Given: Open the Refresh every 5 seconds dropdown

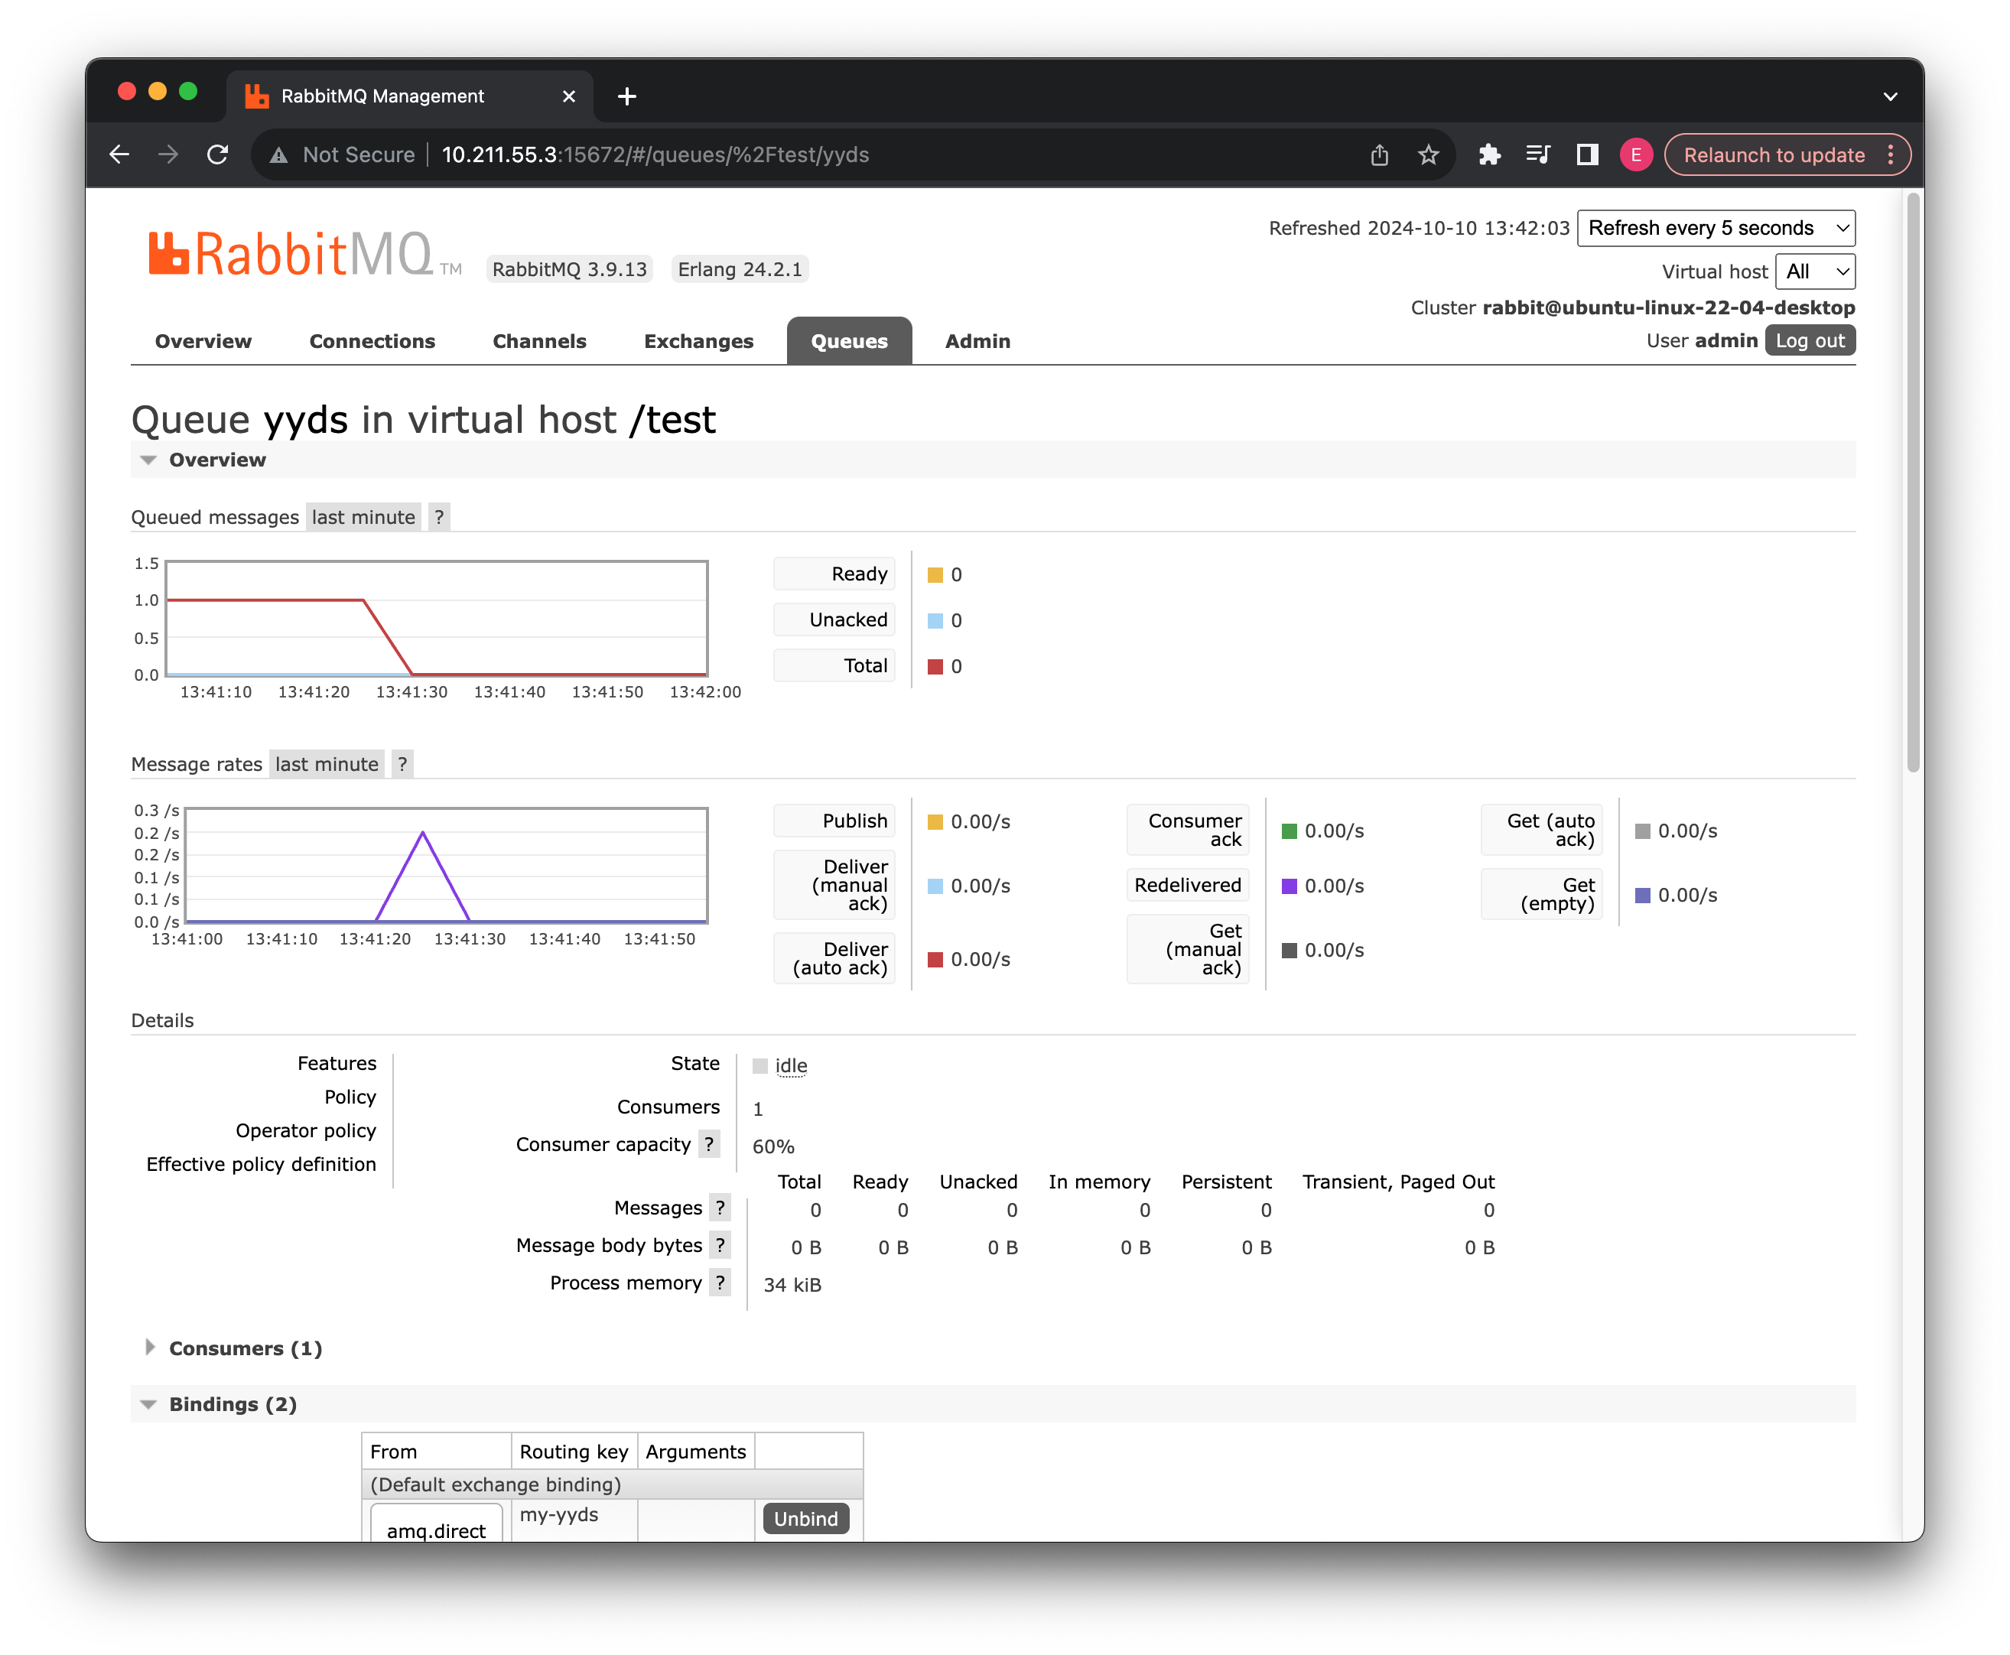Looking at the screenshot, I should 1716,228.
